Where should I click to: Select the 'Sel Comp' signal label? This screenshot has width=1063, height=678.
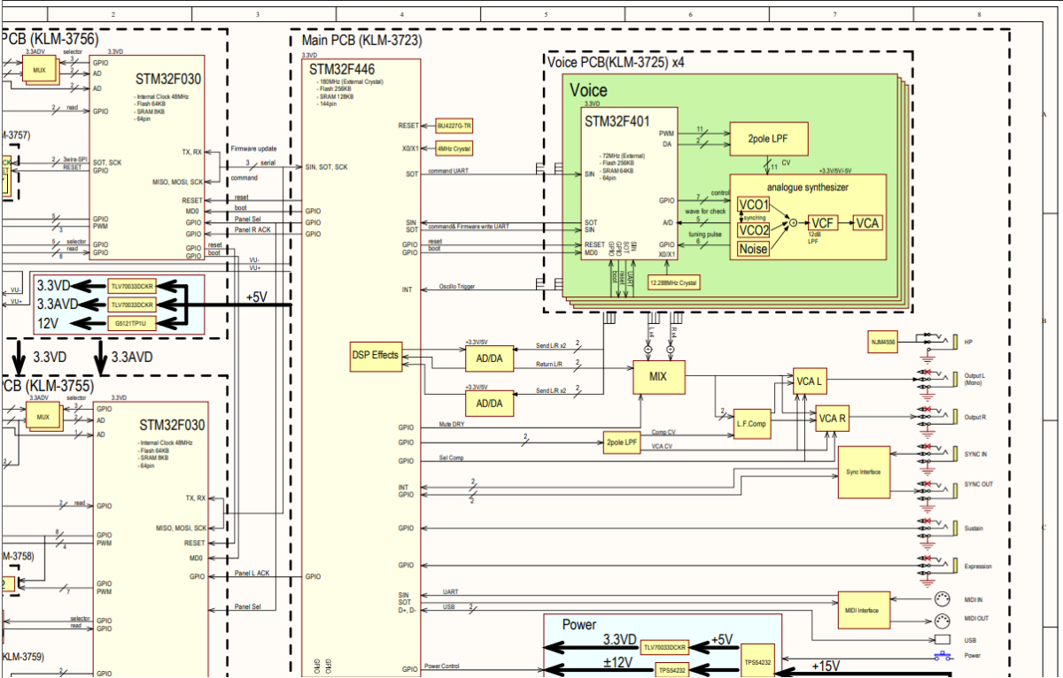pyautogui.click(x=451, y=458)
